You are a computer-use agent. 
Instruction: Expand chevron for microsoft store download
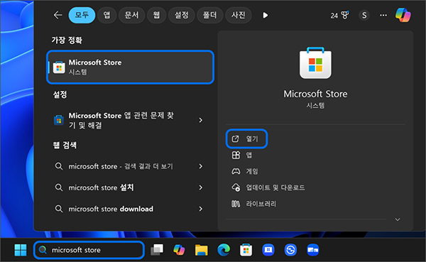click(201, 209)
